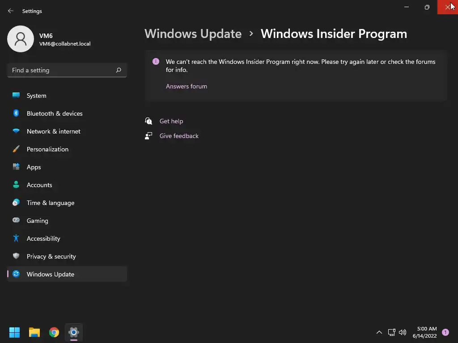Open the notification badge showing 1
Image resolution: width=458 pixels, height=343 pixels.
tap(445, 332)
